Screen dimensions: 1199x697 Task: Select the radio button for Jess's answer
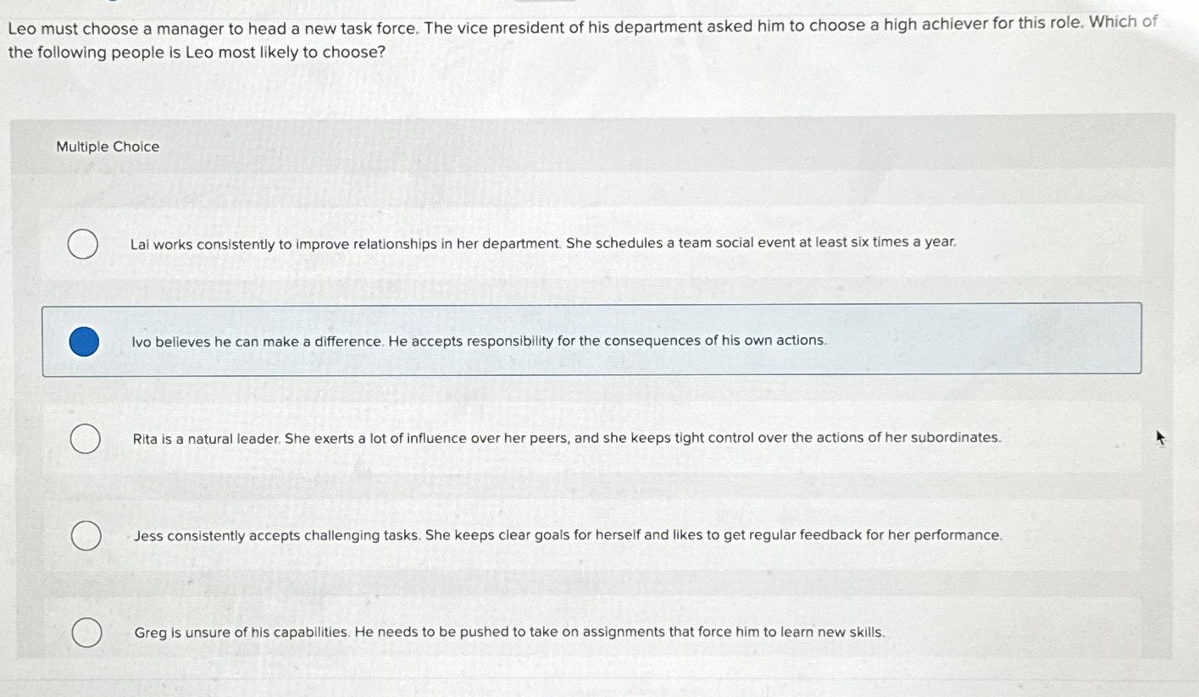[84, 536]
